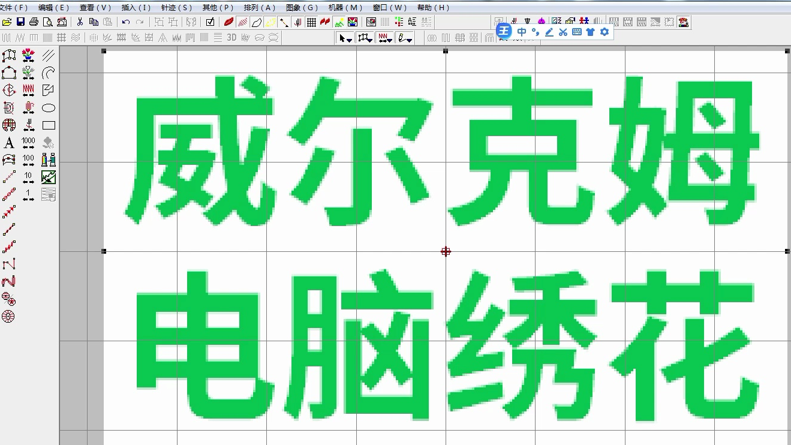
Task: Open the IME settings gear icon
Action: [x=604, y=31]
